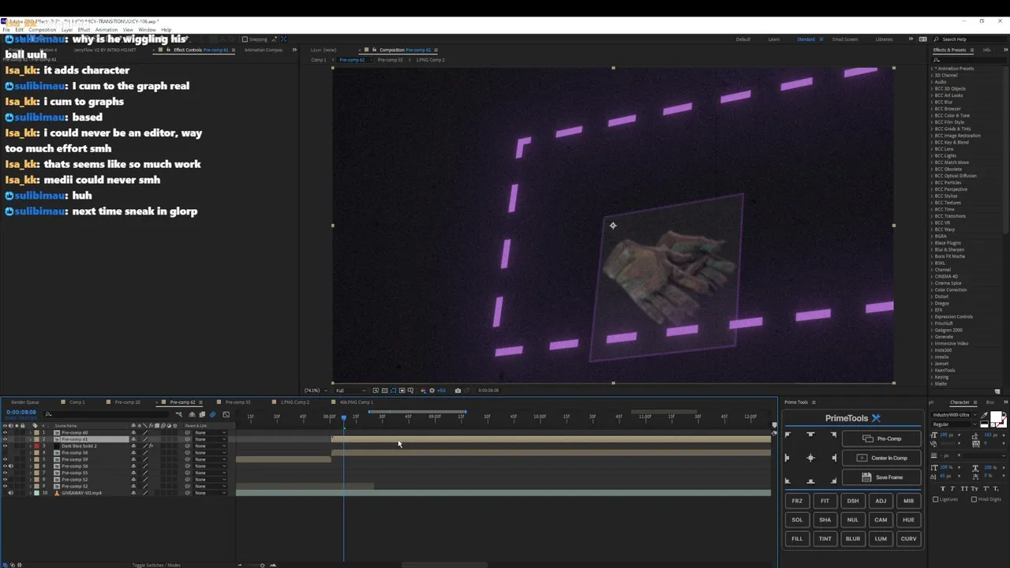Viewport: 1010px width, 568px height.
Task: Enable the Ligatures checkbox
Action: pos(936,499)
